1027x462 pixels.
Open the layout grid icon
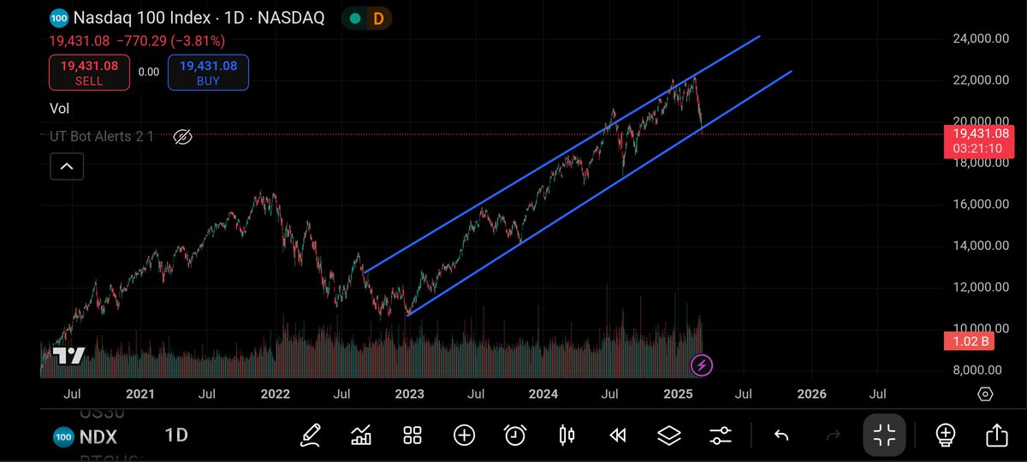413,435
